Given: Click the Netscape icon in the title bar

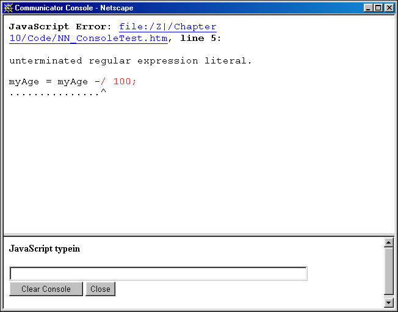Looking at the screenshot, I should [x=8, y=8].
